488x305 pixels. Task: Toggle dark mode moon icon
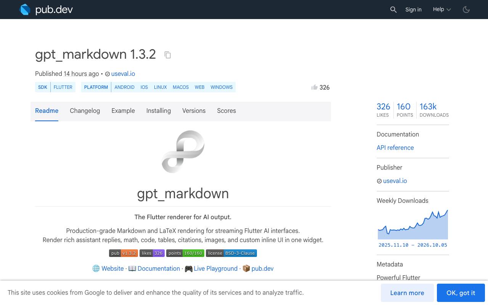pos(466,10)
